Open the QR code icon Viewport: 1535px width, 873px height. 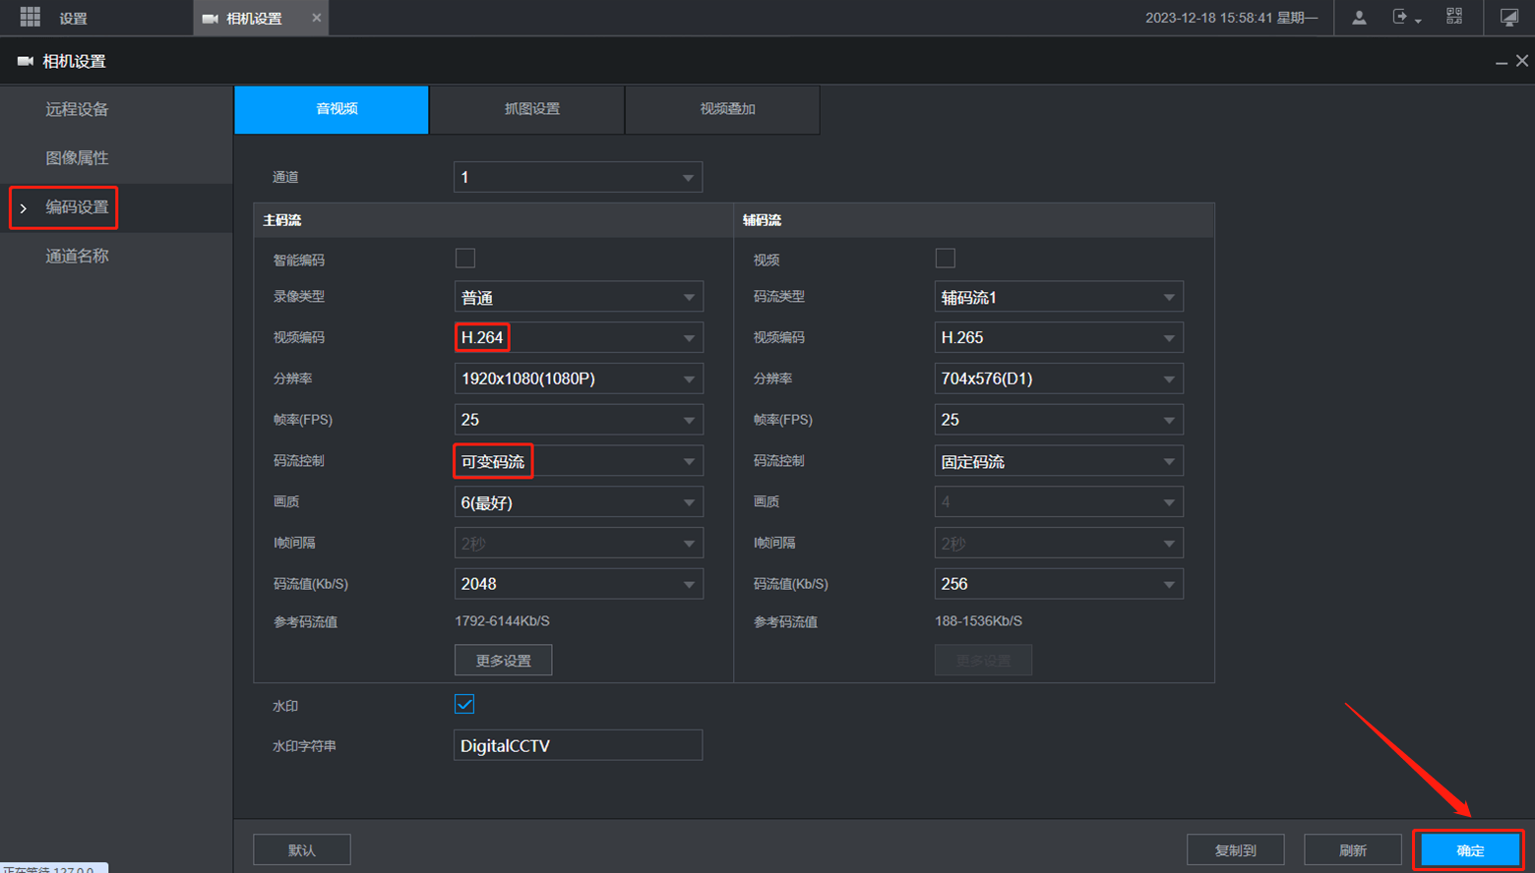coord(1454,17)
